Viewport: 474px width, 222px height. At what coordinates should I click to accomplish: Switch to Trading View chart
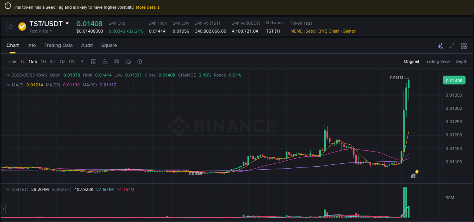437,61
